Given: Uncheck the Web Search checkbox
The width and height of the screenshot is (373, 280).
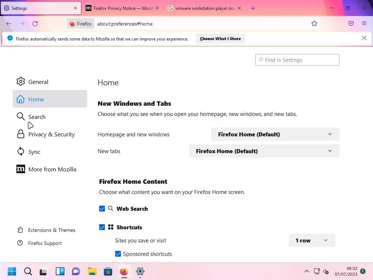Looking at the screenshot, I should tap(102, 209).
